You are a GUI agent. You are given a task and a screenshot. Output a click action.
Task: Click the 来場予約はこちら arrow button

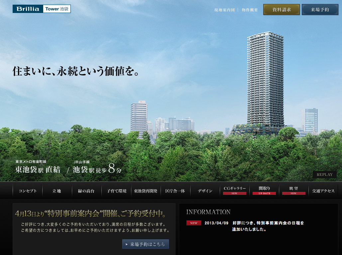(x=145, y=244)
